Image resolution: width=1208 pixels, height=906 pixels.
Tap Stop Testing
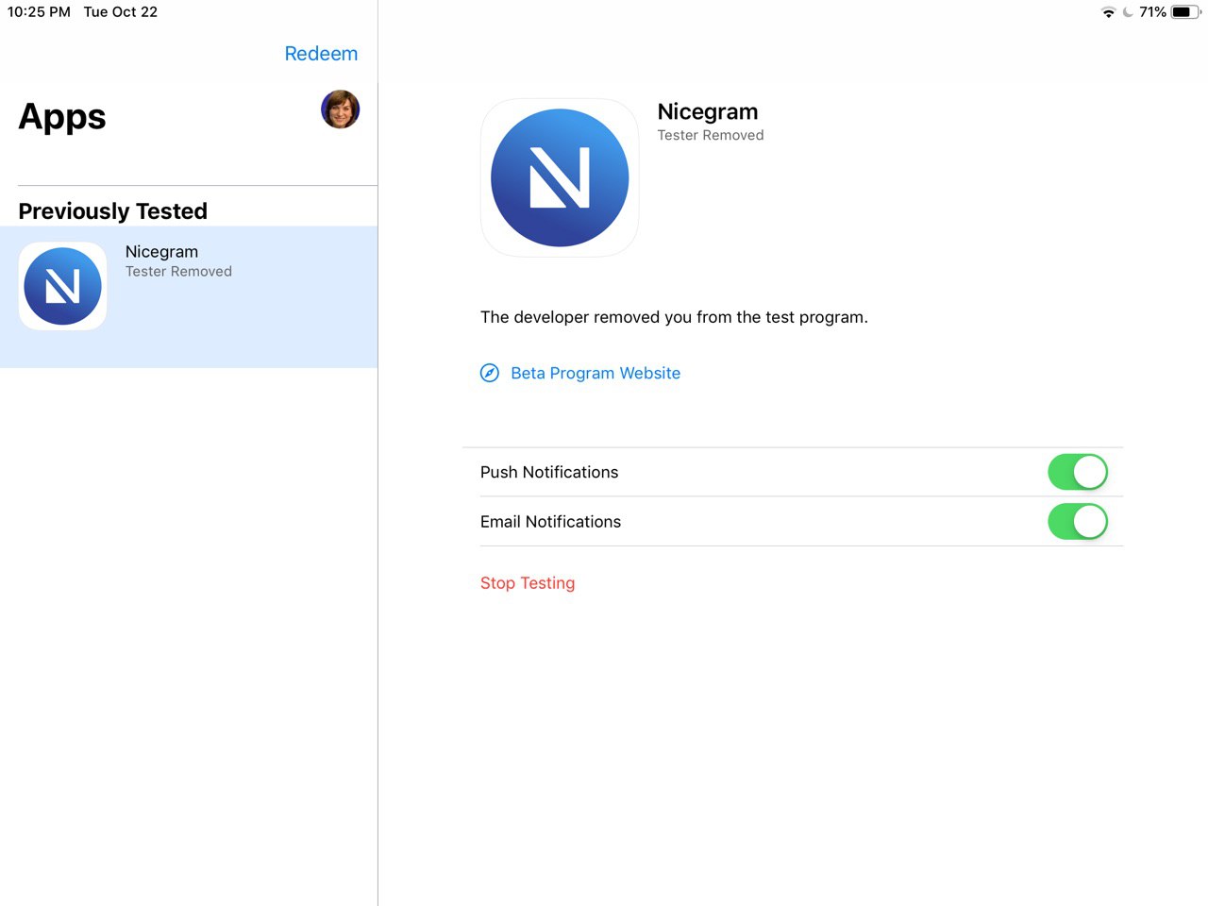[x=528, y=583]
